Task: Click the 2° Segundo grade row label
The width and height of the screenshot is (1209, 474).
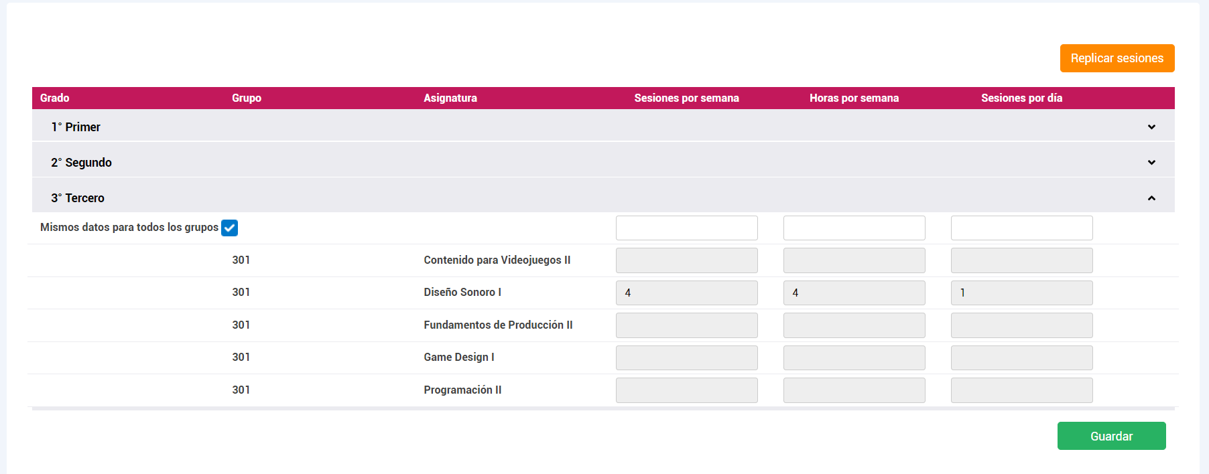Action: click(x=81, y=163)
